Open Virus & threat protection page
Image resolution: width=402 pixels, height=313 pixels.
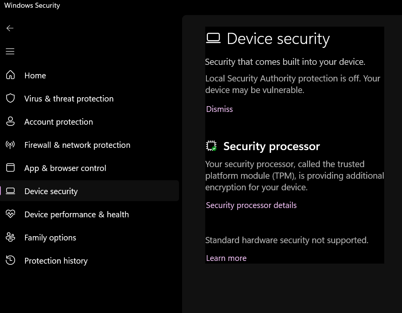(x=69, y=99)
